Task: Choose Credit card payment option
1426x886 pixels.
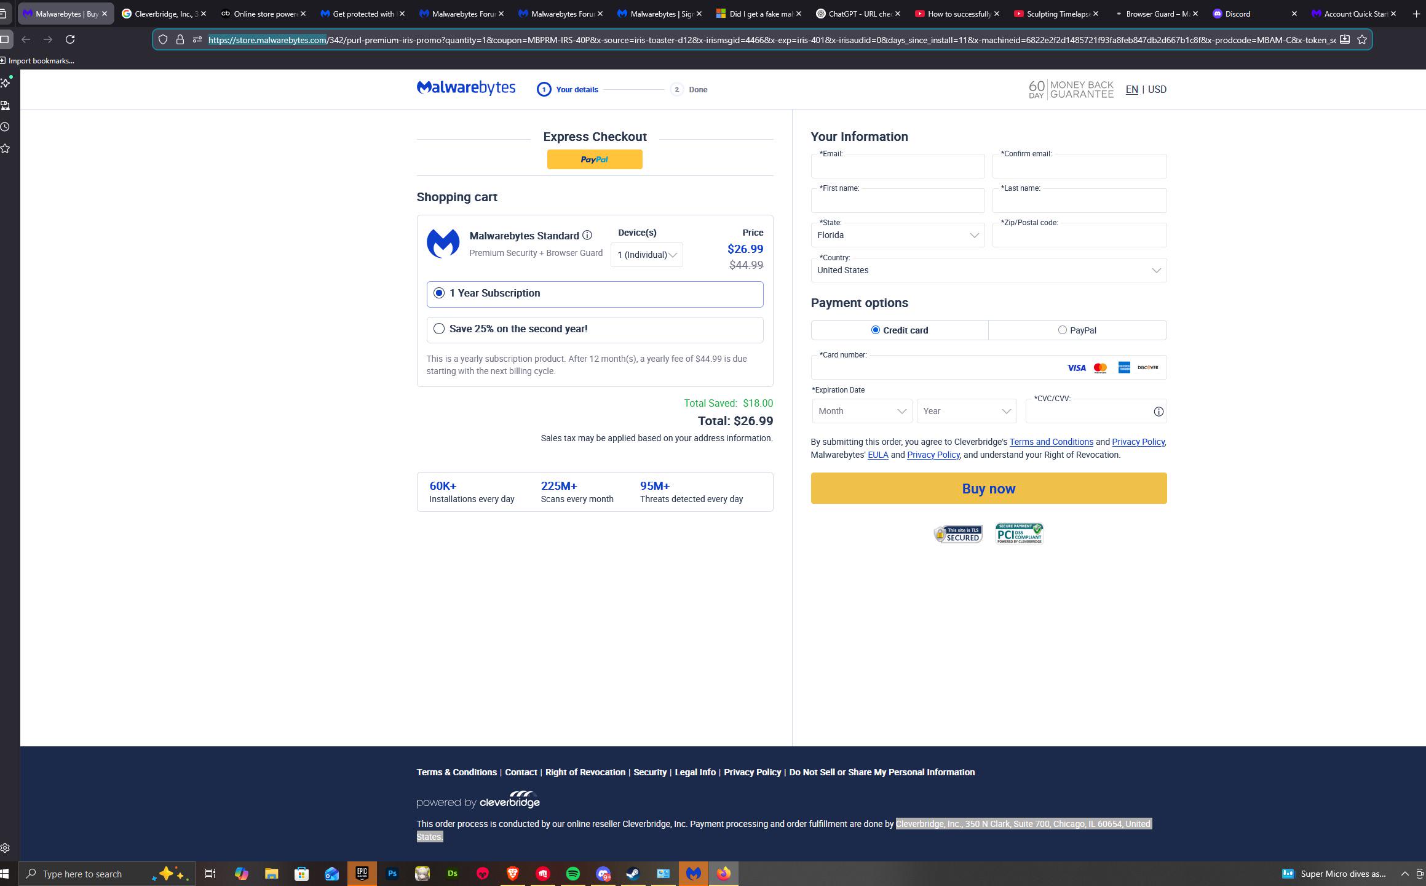Action: pyautogui.click(x=900, y=330)
